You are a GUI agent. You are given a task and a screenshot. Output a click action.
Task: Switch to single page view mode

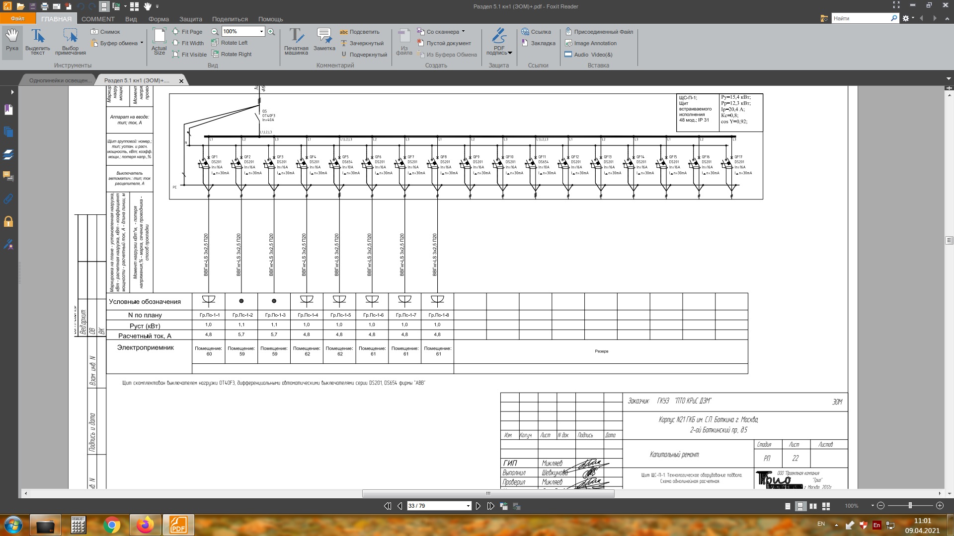pyautogui.click(x=788, y=506)
